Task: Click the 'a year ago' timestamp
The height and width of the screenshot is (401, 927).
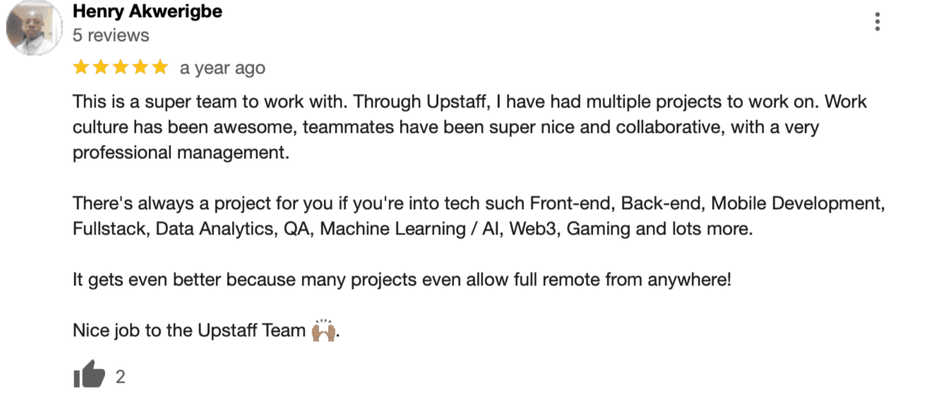Action: click(x=222, y=67)
